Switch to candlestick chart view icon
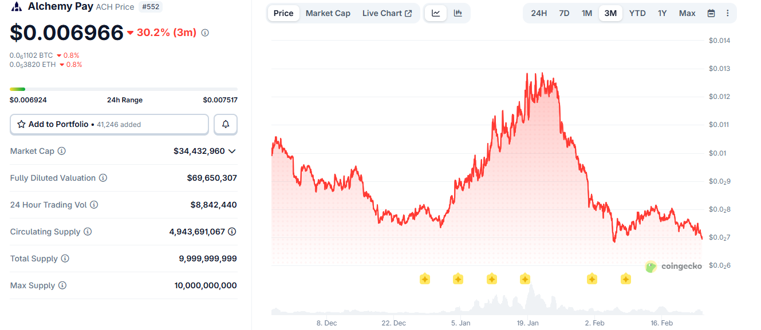This screenshot has width=761, height=330. click(x=458, y=13)
